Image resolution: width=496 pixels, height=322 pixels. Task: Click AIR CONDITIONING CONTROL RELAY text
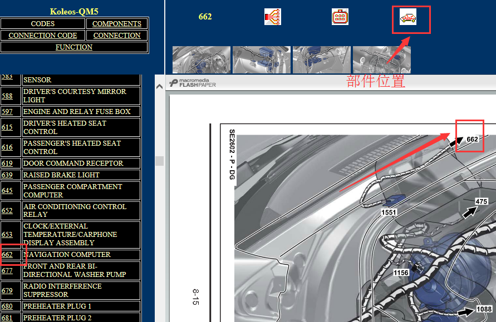75,210
